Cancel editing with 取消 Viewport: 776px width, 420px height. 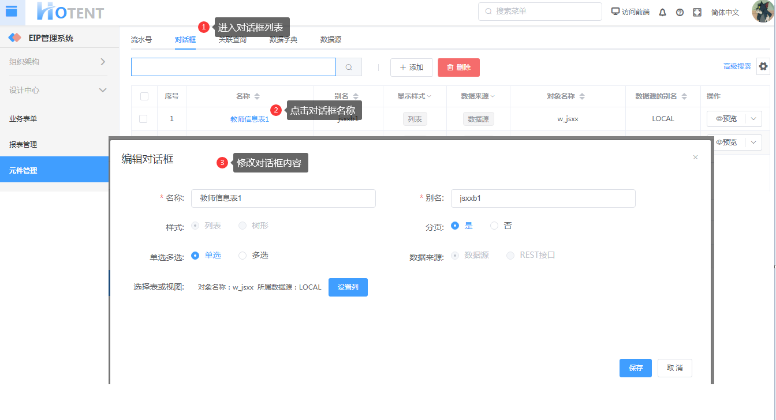(x=675, y=368)
